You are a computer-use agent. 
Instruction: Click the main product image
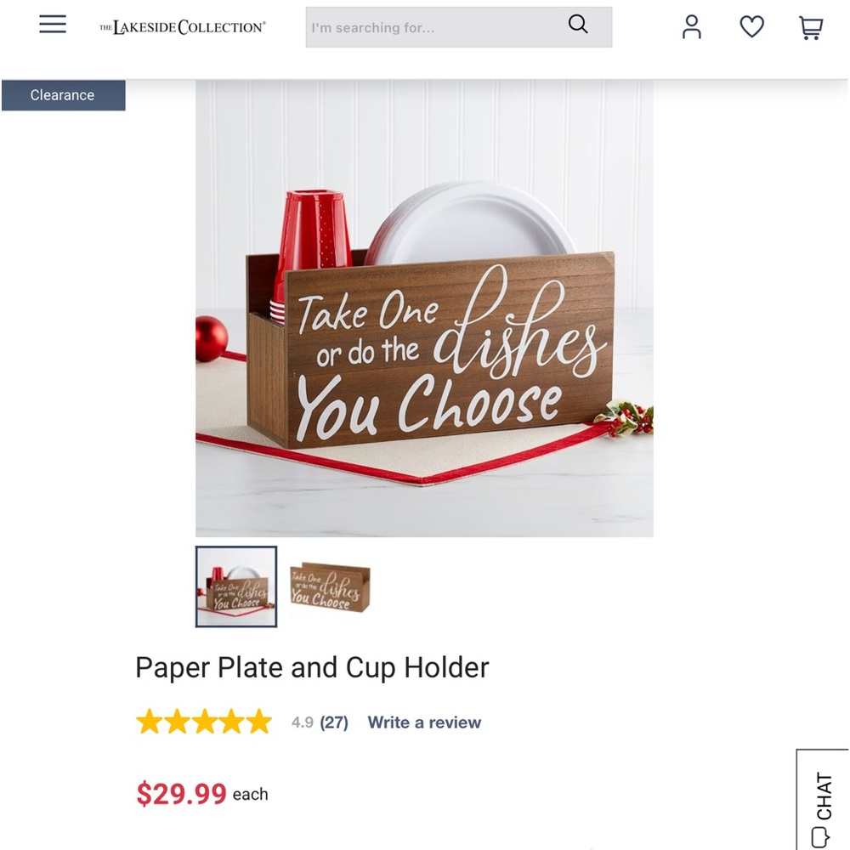424,309
